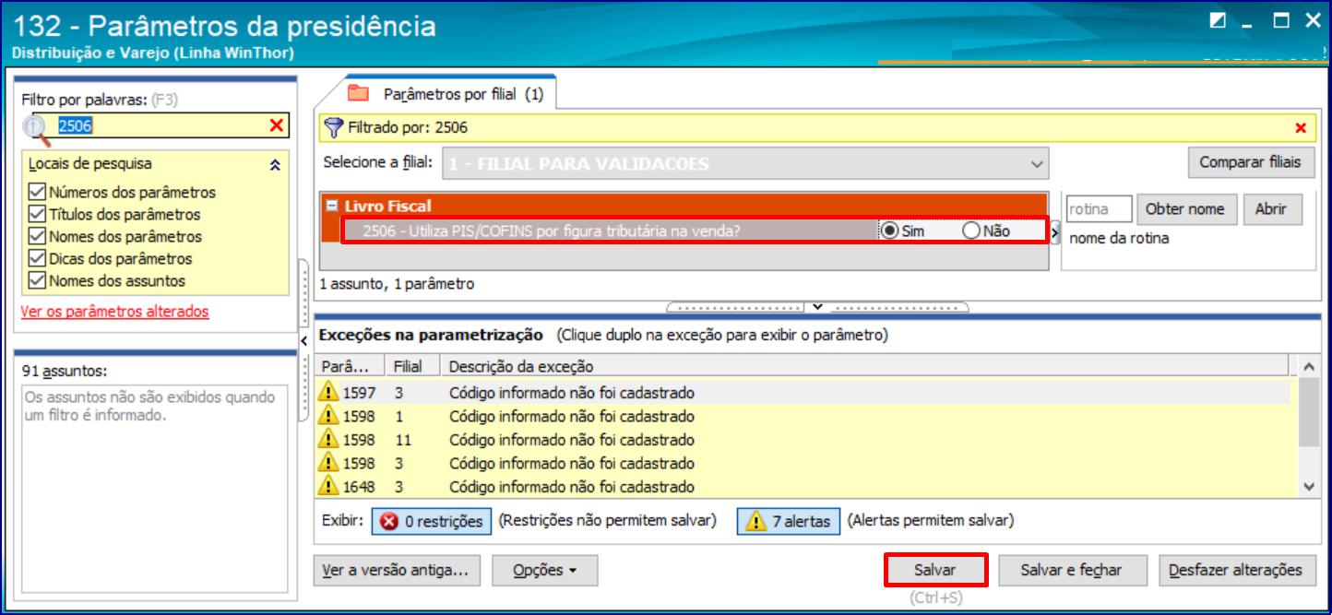Click Obter nome button
This screenshot has width=1332, height=615.
(1184, 209)
